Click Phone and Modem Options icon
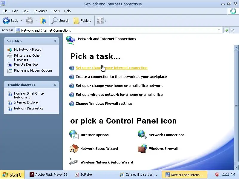The width and height of the screenshot is (239, 179). point(10,71)
